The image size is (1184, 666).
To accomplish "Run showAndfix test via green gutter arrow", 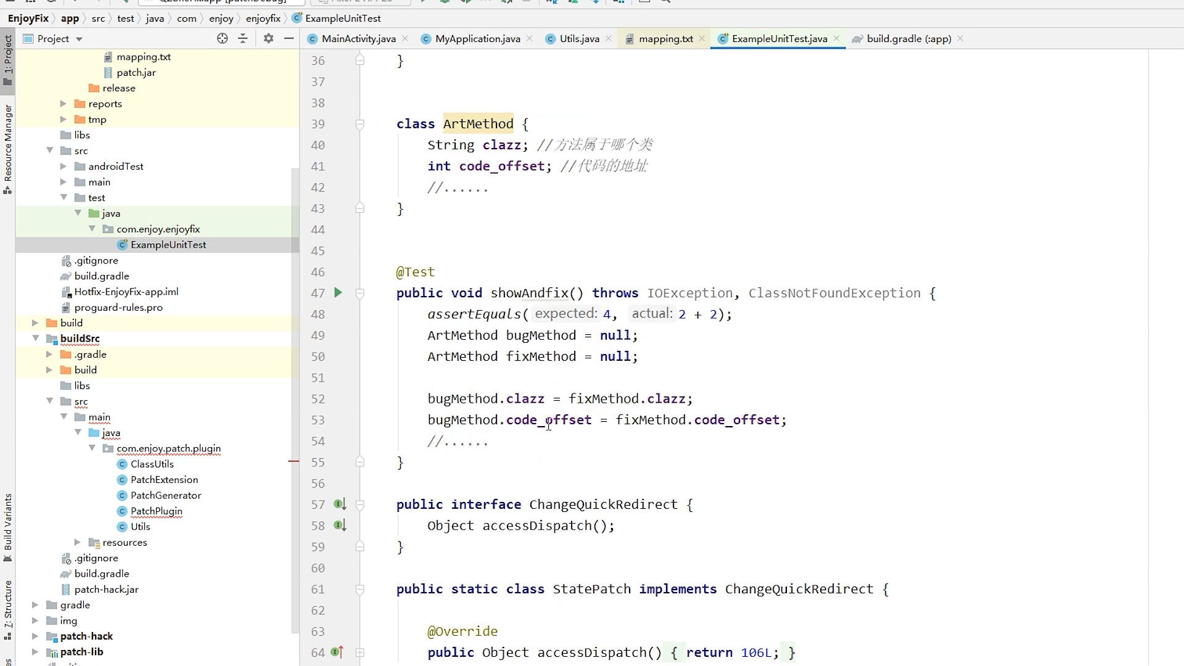I will coord(338,293).
